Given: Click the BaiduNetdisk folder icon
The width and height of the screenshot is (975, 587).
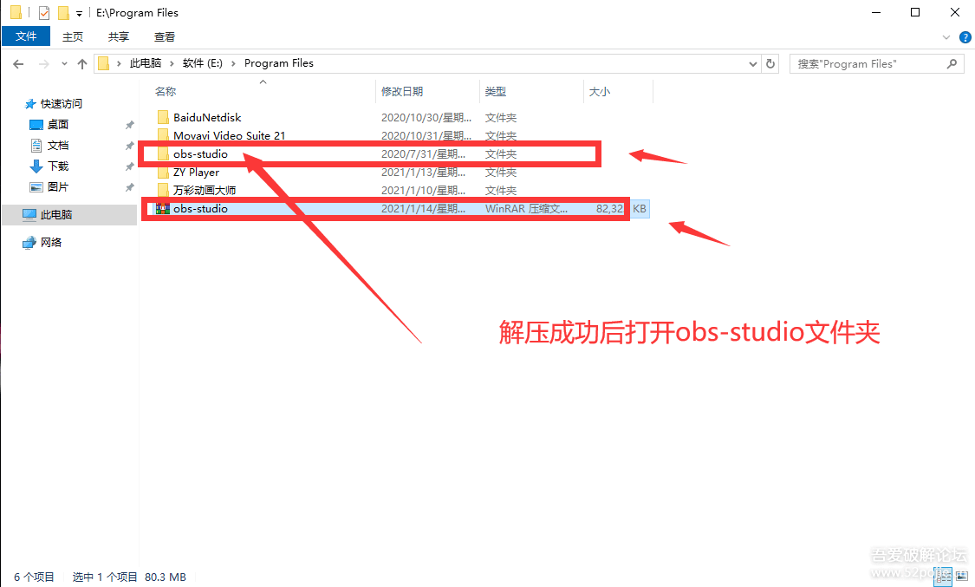Looking at the screenshot, I should (x=163, y=118).
